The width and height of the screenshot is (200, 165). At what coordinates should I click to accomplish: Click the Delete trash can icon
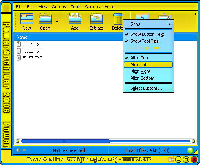[118, 19]
